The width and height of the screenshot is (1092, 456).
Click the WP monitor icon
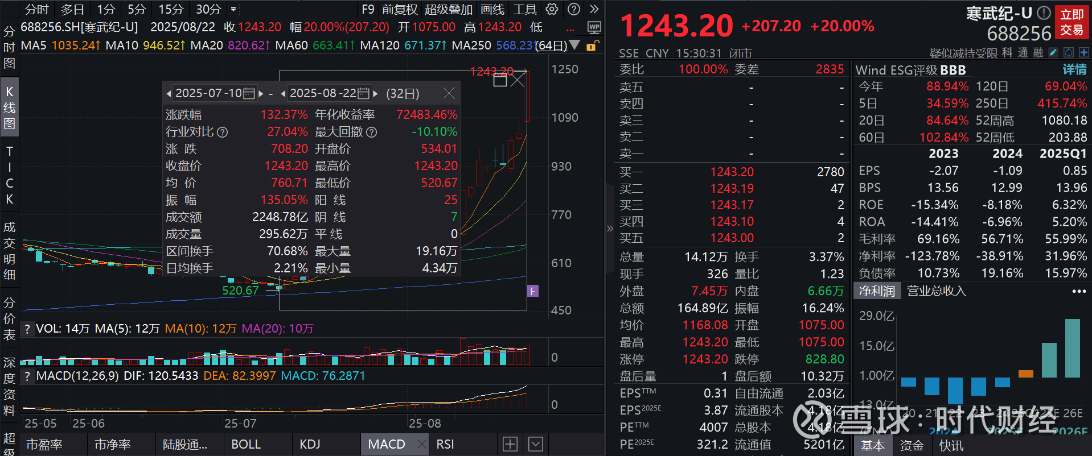(594, 27)
